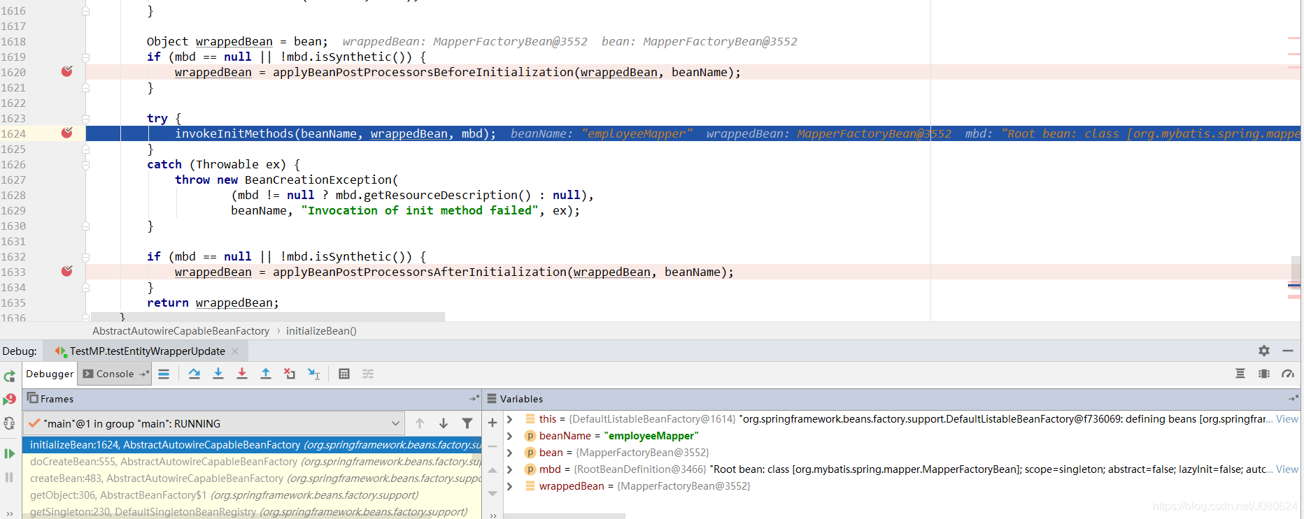Click View link for the 'this' variable

[1287, 419]
